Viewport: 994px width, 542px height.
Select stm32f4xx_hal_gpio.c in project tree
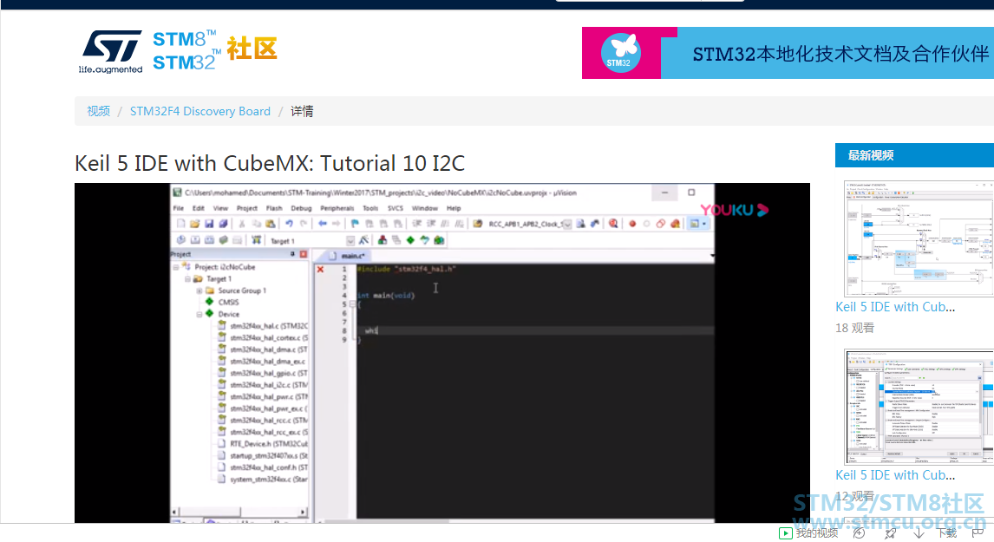click(x=263, y=373)
